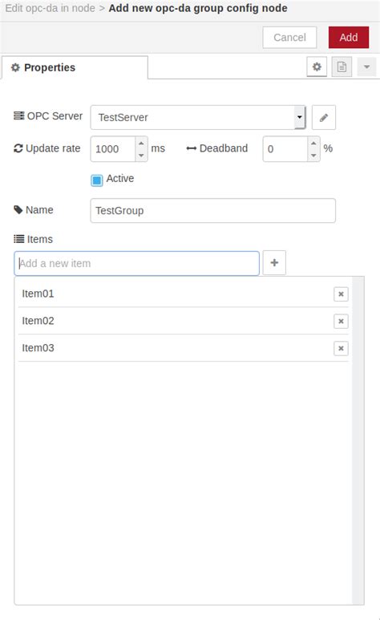This screenshot has width=380, height=620.
Task: Click the Add a new item field
Action: point(137,263)
